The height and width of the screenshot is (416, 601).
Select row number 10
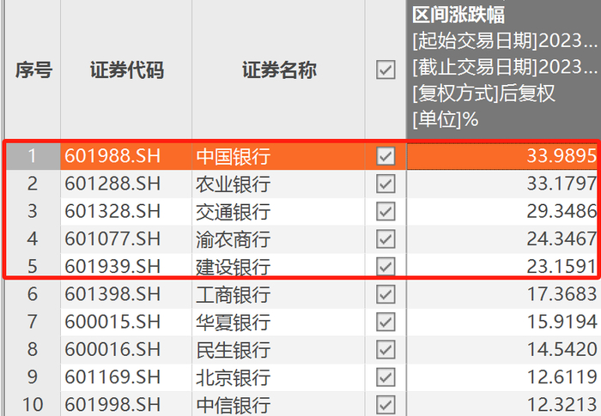point(33,405)
